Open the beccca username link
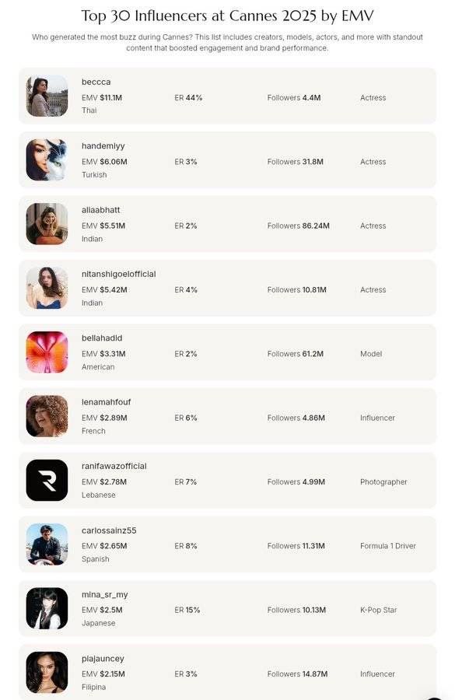This screenshot has height=700, width=455. tap(96, 82)
